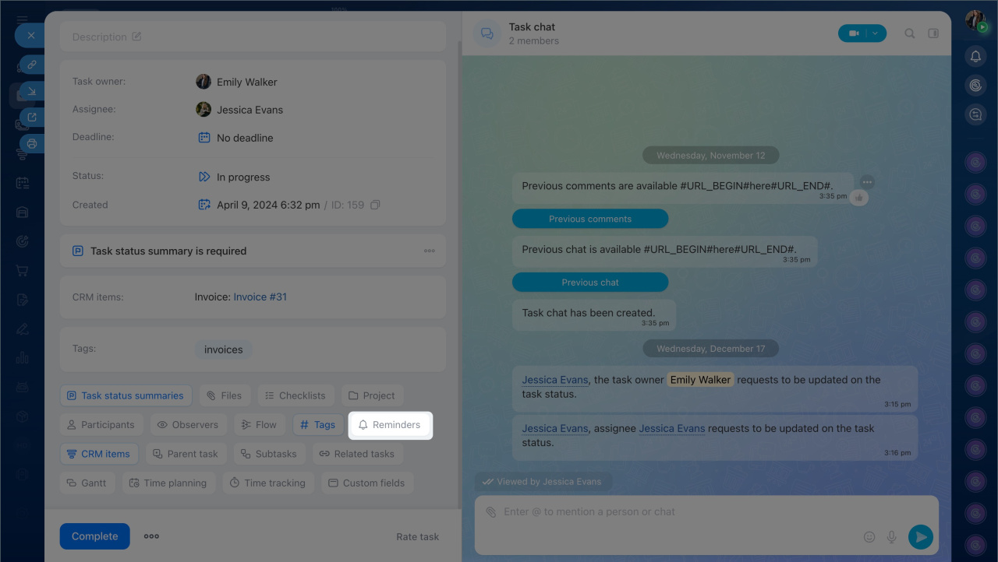The width and height of the screenshot is (998, 562).
Task: Toggle the chat sidebar panel icon
Action: [933, 33]
